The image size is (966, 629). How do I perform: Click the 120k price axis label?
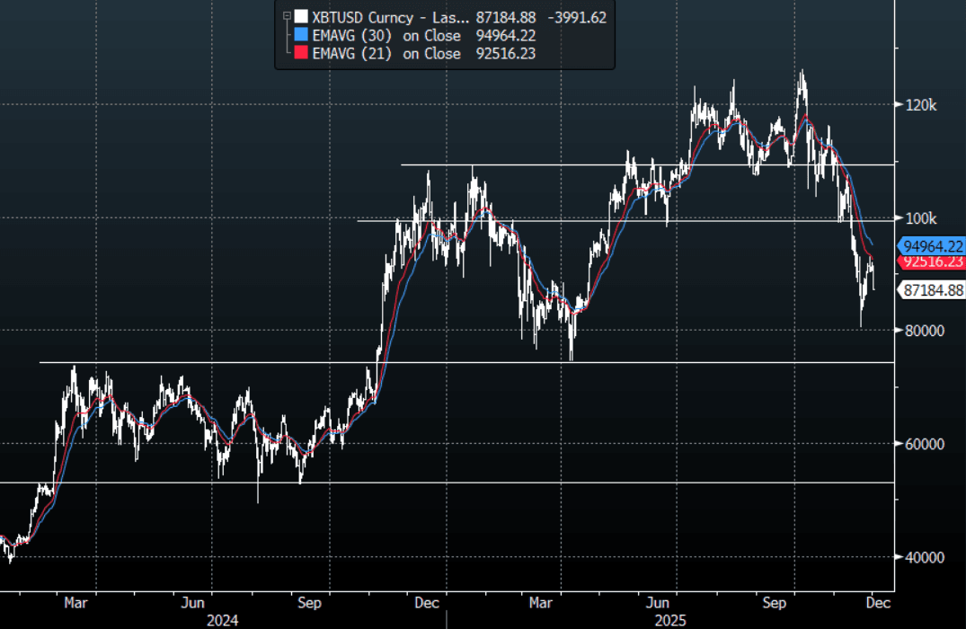(920, 105)
